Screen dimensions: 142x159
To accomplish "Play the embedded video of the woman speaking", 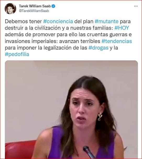I will [71, 110].
